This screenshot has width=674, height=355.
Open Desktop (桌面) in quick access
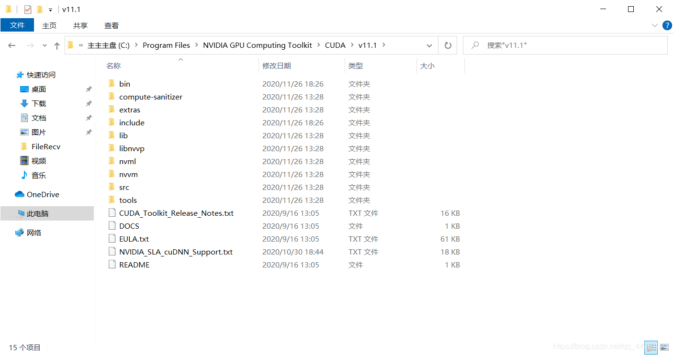point(34,89)
